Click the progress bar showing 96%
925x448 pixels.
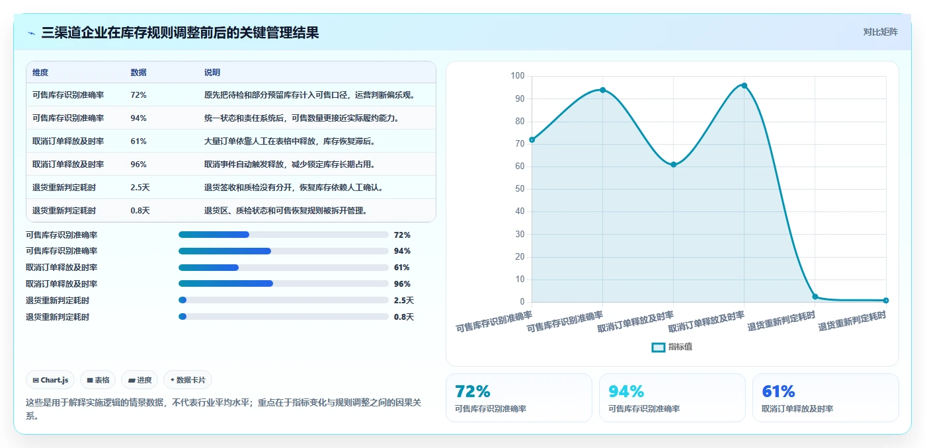tap(284, 283)
